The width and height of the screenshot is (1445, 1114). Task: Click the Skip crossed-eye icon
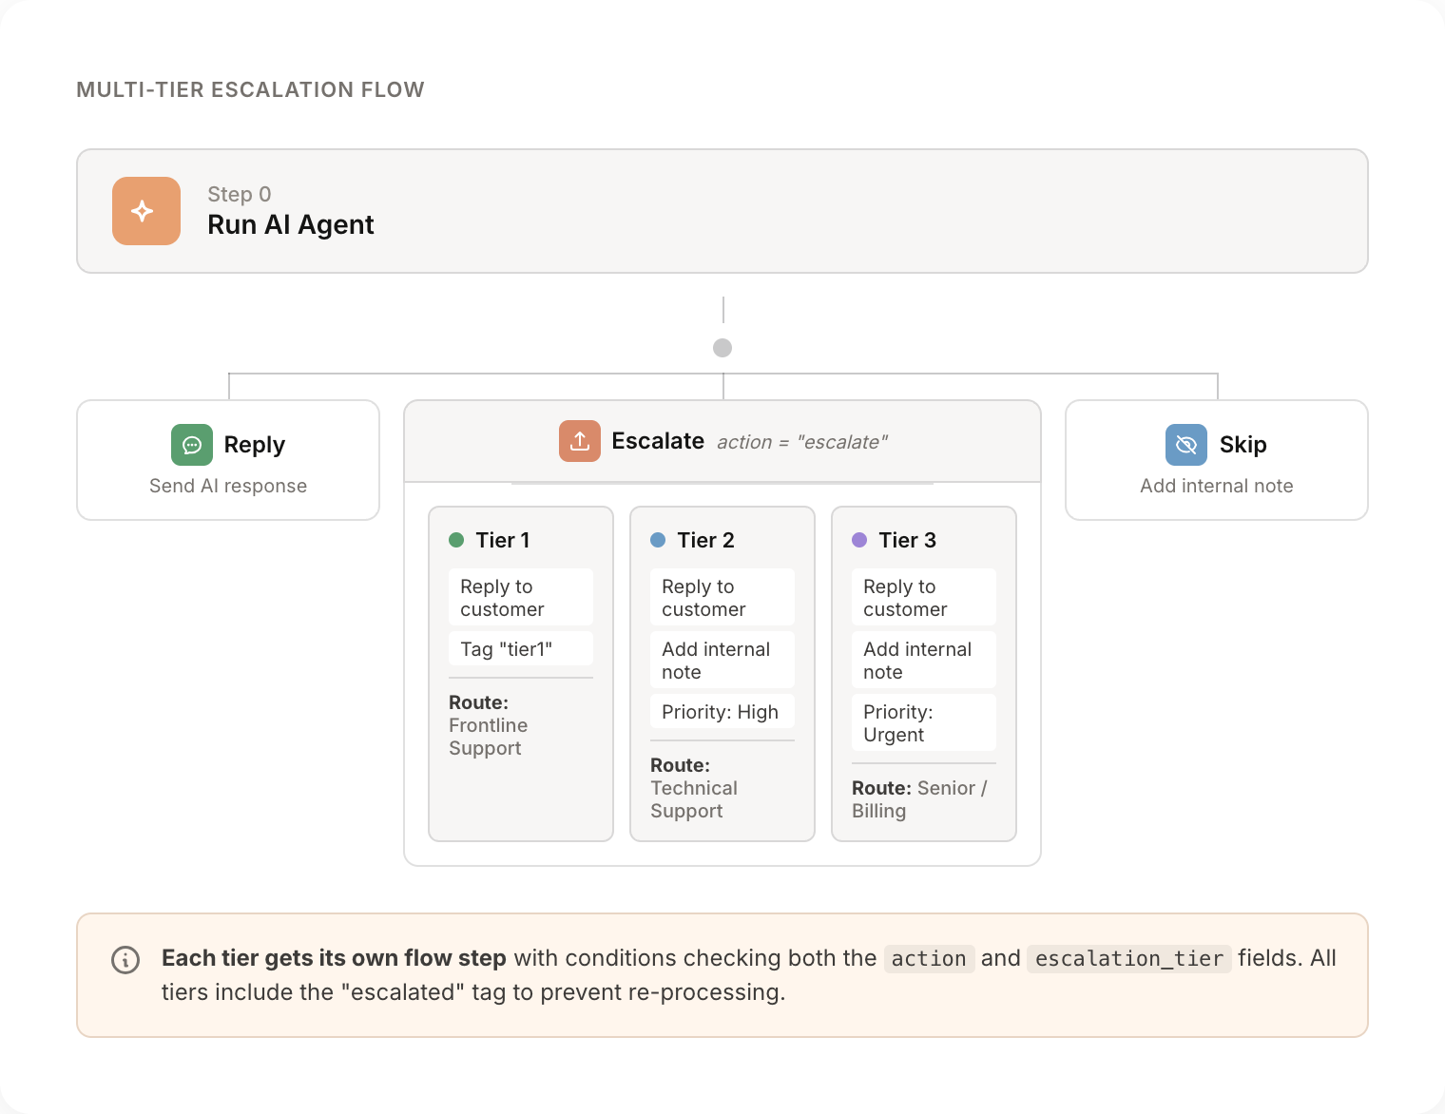click(x=1185, y=445)
